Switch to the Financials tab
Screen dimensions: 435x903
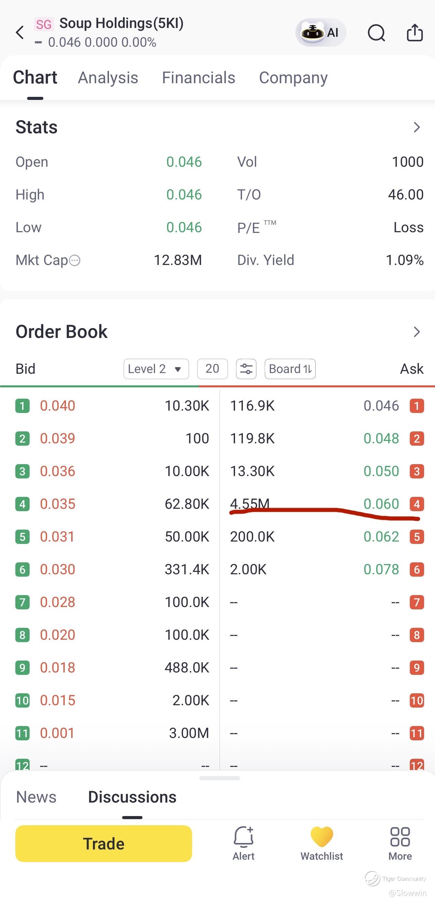(198, 78)
